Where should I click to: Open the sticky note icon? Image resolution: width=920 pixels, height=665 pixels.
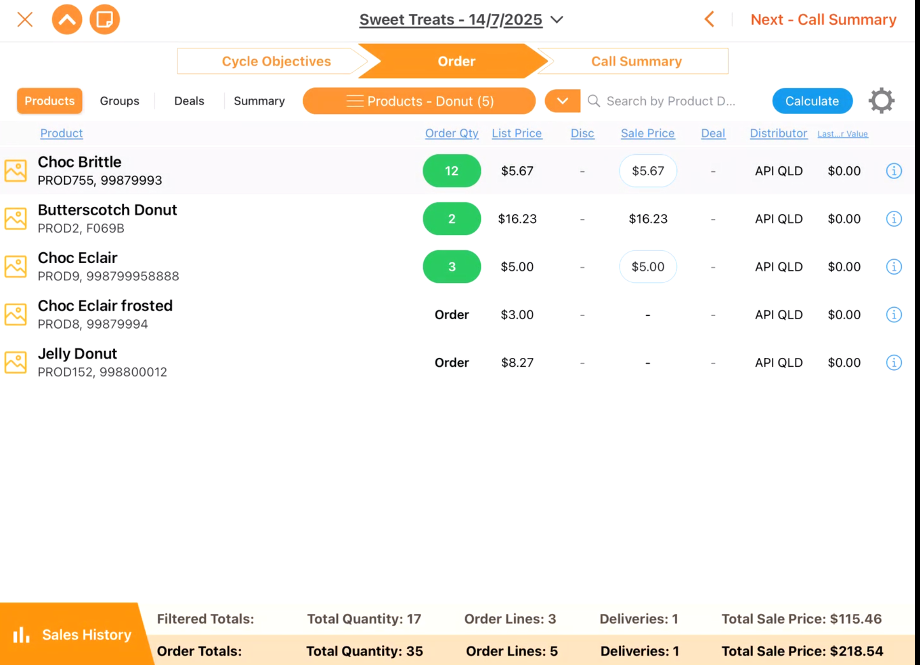(x=105, y=20)
